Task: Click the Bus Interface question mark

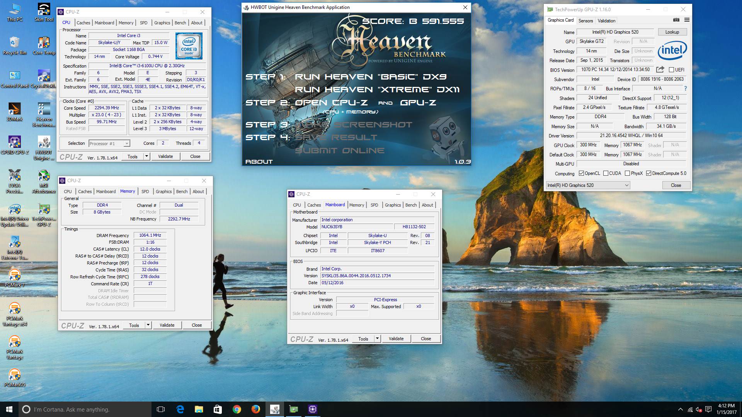Action: 686,88
